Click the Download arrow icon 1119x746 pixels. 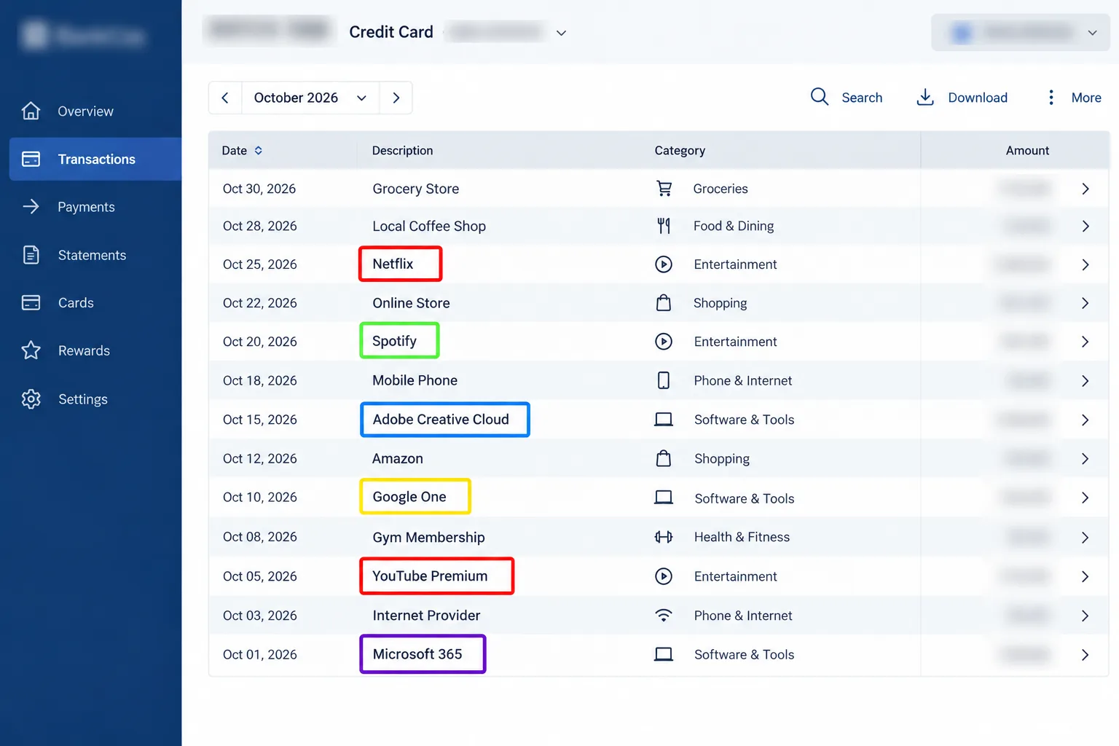click(925, 97)
